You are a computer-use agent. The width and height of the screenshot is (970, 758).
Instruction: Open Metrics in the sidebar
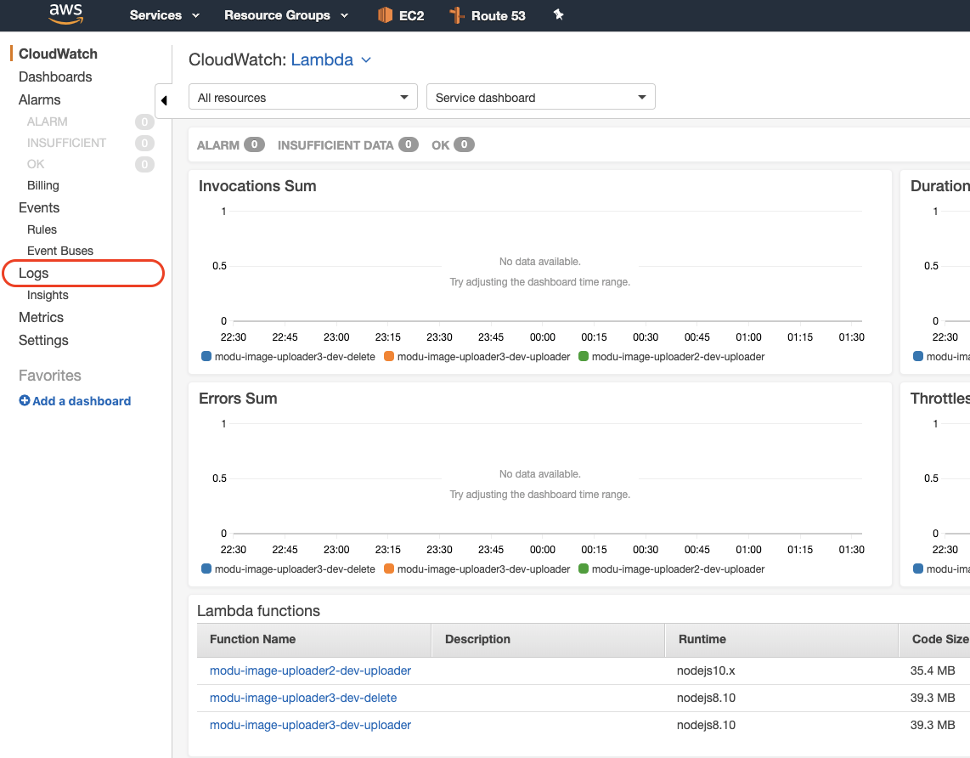pyautogui.click(x=41, y=317)
